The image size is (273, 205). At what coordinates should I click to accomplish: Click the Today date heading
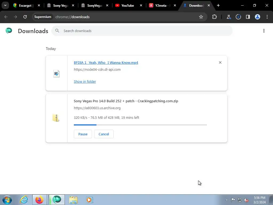point(51,49)
